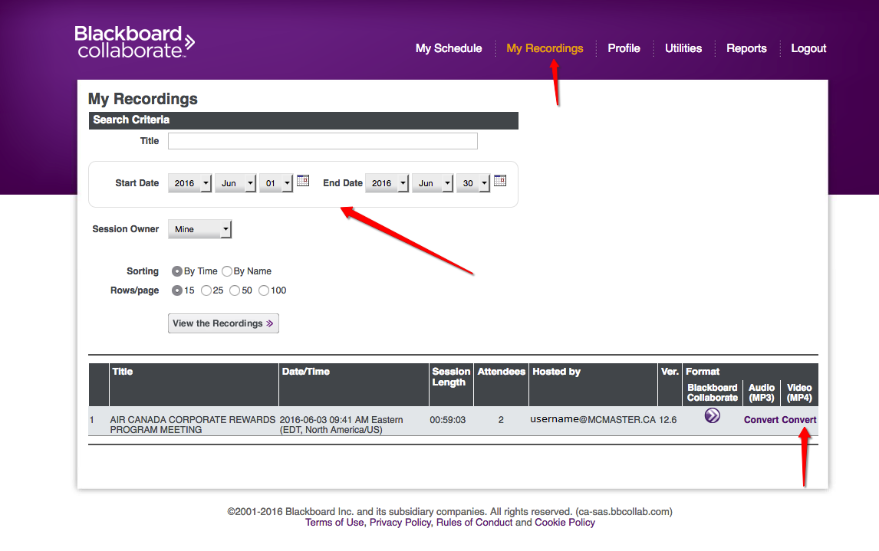Select the By Time sorting option
The image size is (879, 551).
[177, 271]
